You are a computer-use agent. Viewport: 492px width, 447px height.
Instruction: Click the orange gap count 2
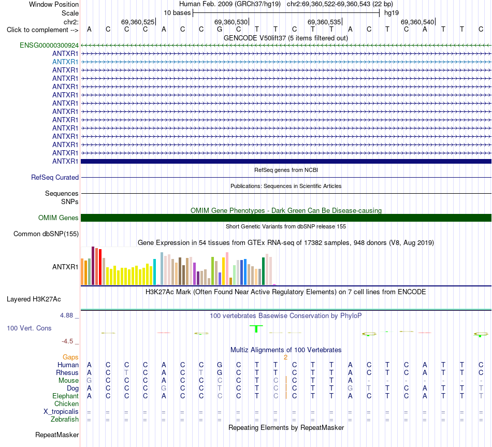coord(285,357)
